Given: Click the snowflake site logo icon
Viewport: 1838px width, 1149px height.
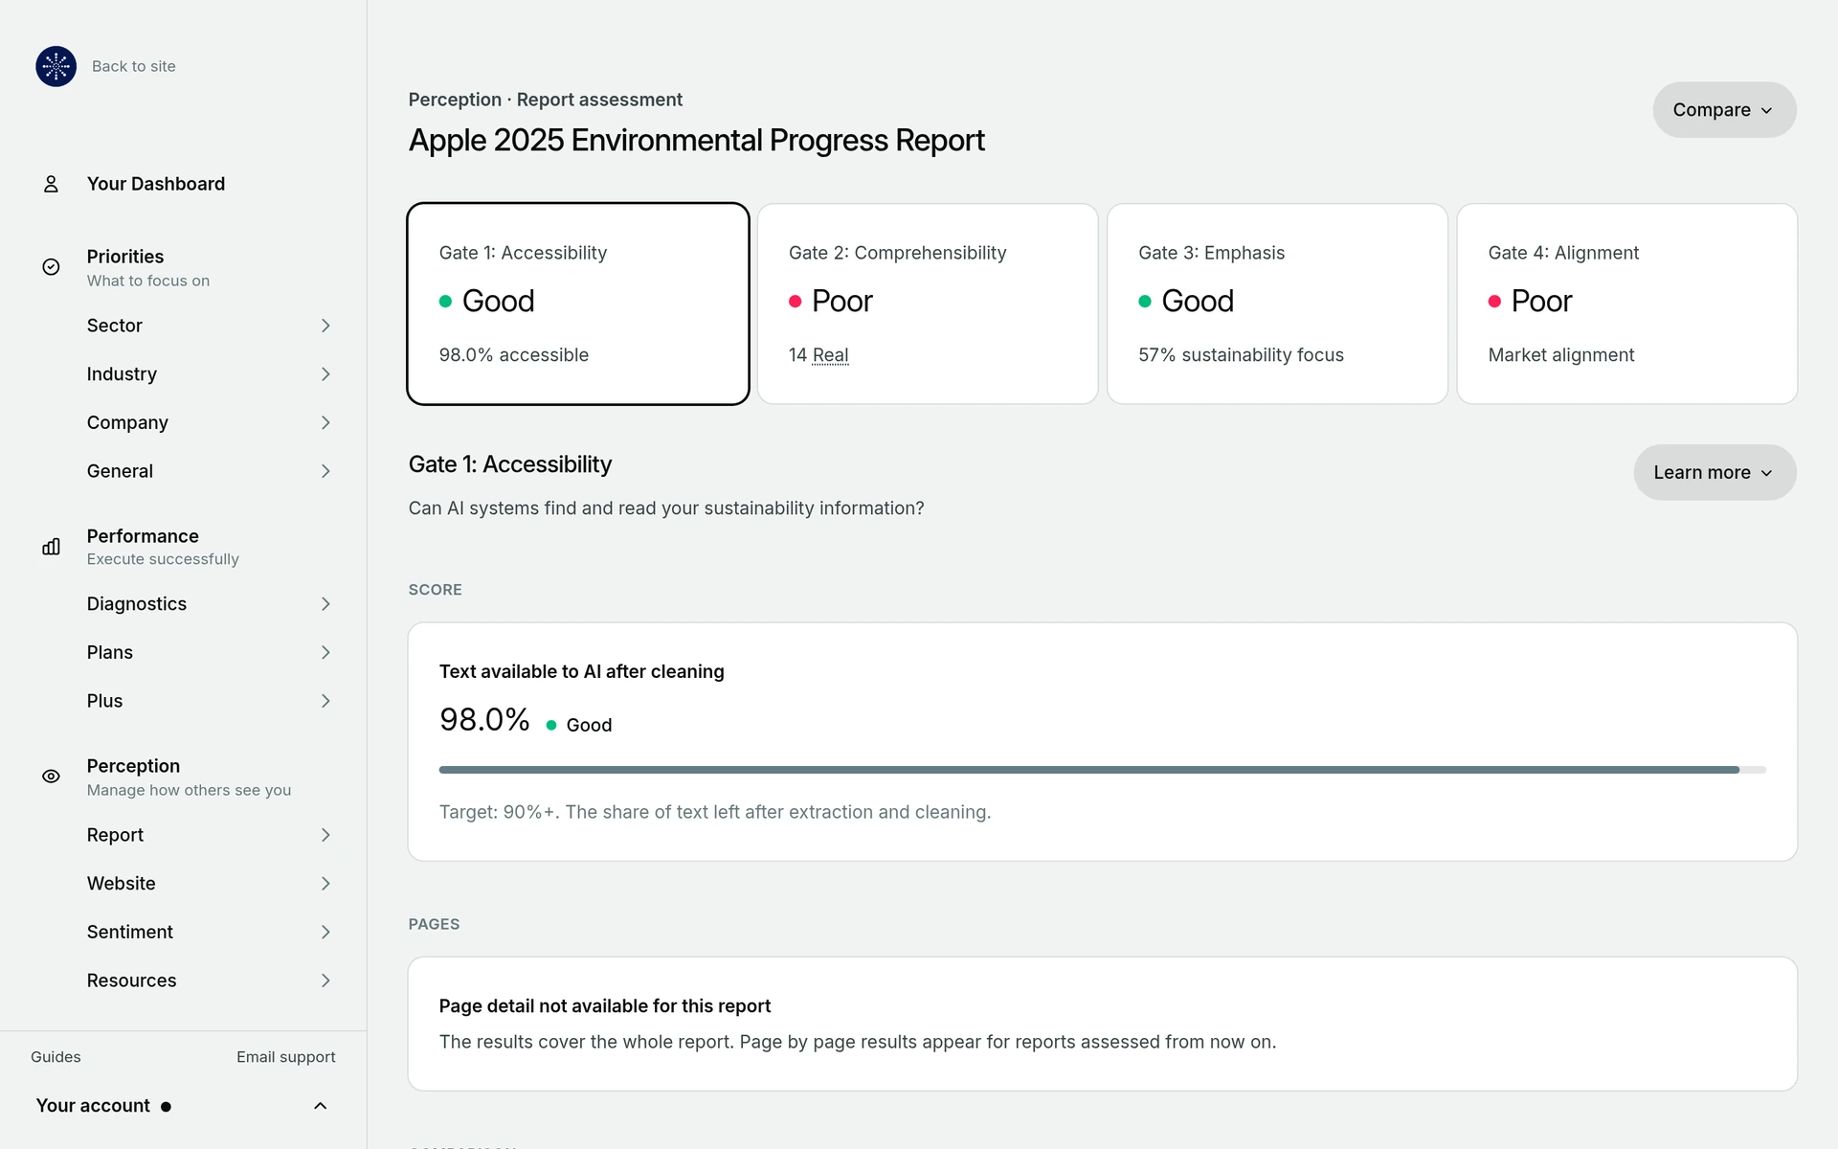Looking at the screenshot, I should click(56, 66).
